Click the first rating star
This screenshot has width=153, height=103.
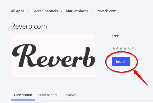(x=113, y=48)
